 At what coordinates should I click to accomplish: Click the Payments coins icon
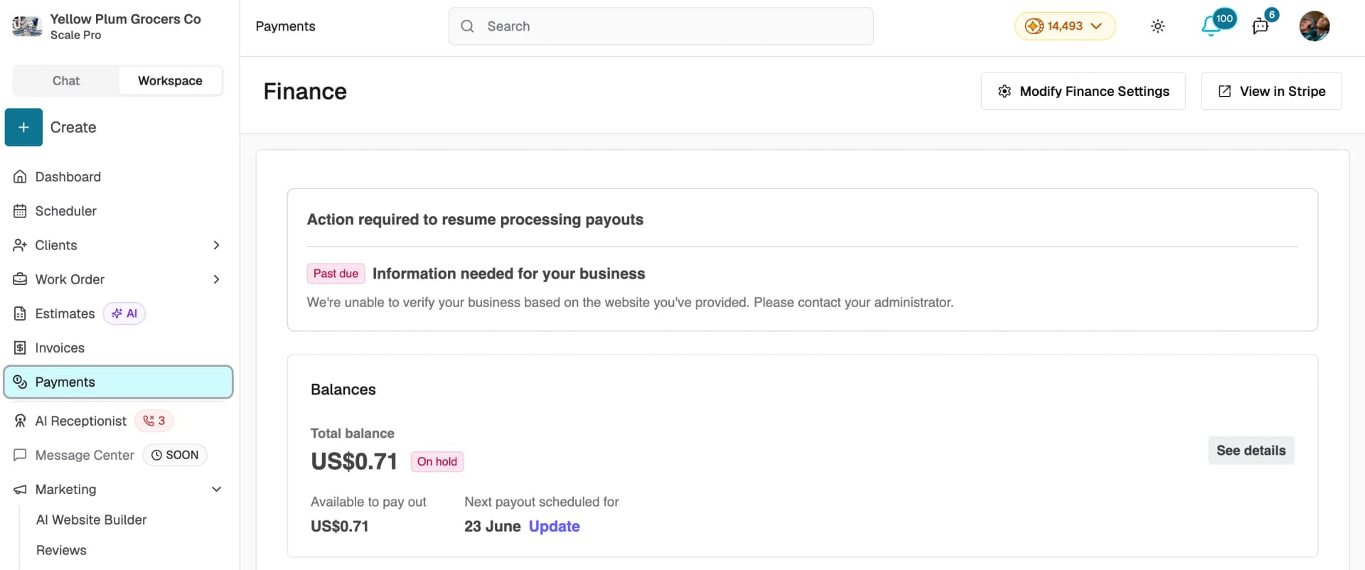coord(20,382)
